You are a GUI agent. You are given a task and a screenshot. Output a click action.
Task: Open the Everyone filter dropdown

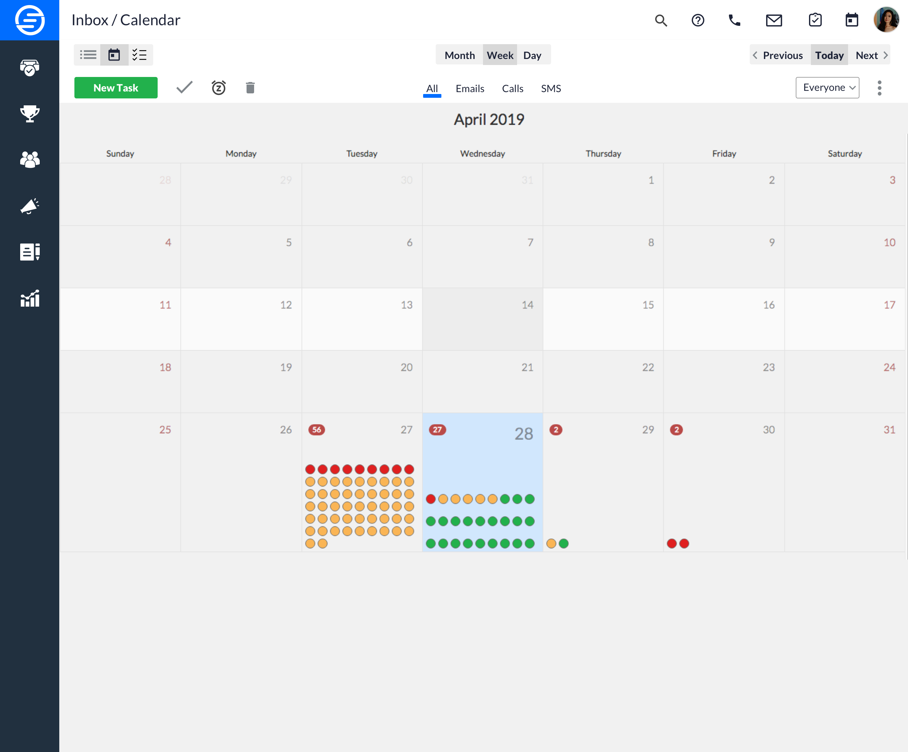(827, 87)
